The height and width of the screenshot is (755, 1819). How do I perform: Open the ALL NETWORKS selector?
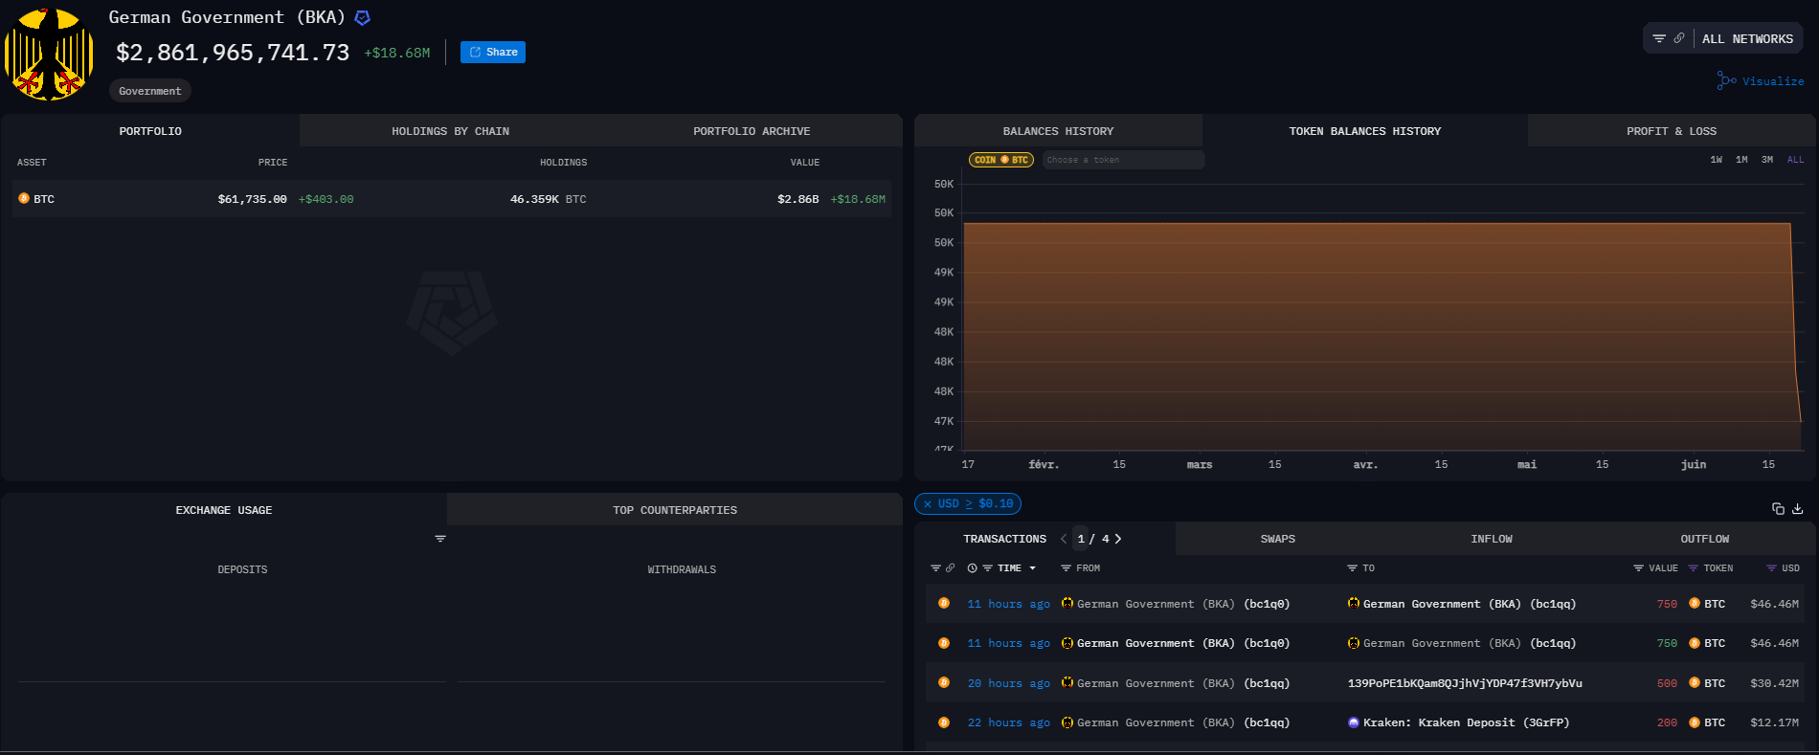pos(1747,39)
